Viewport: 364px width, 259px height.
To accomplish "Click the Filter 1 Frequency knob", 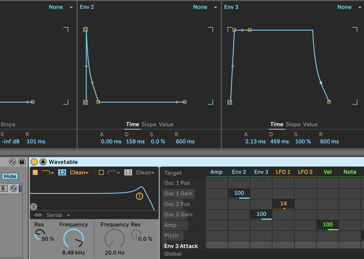I will click(73, 239).
